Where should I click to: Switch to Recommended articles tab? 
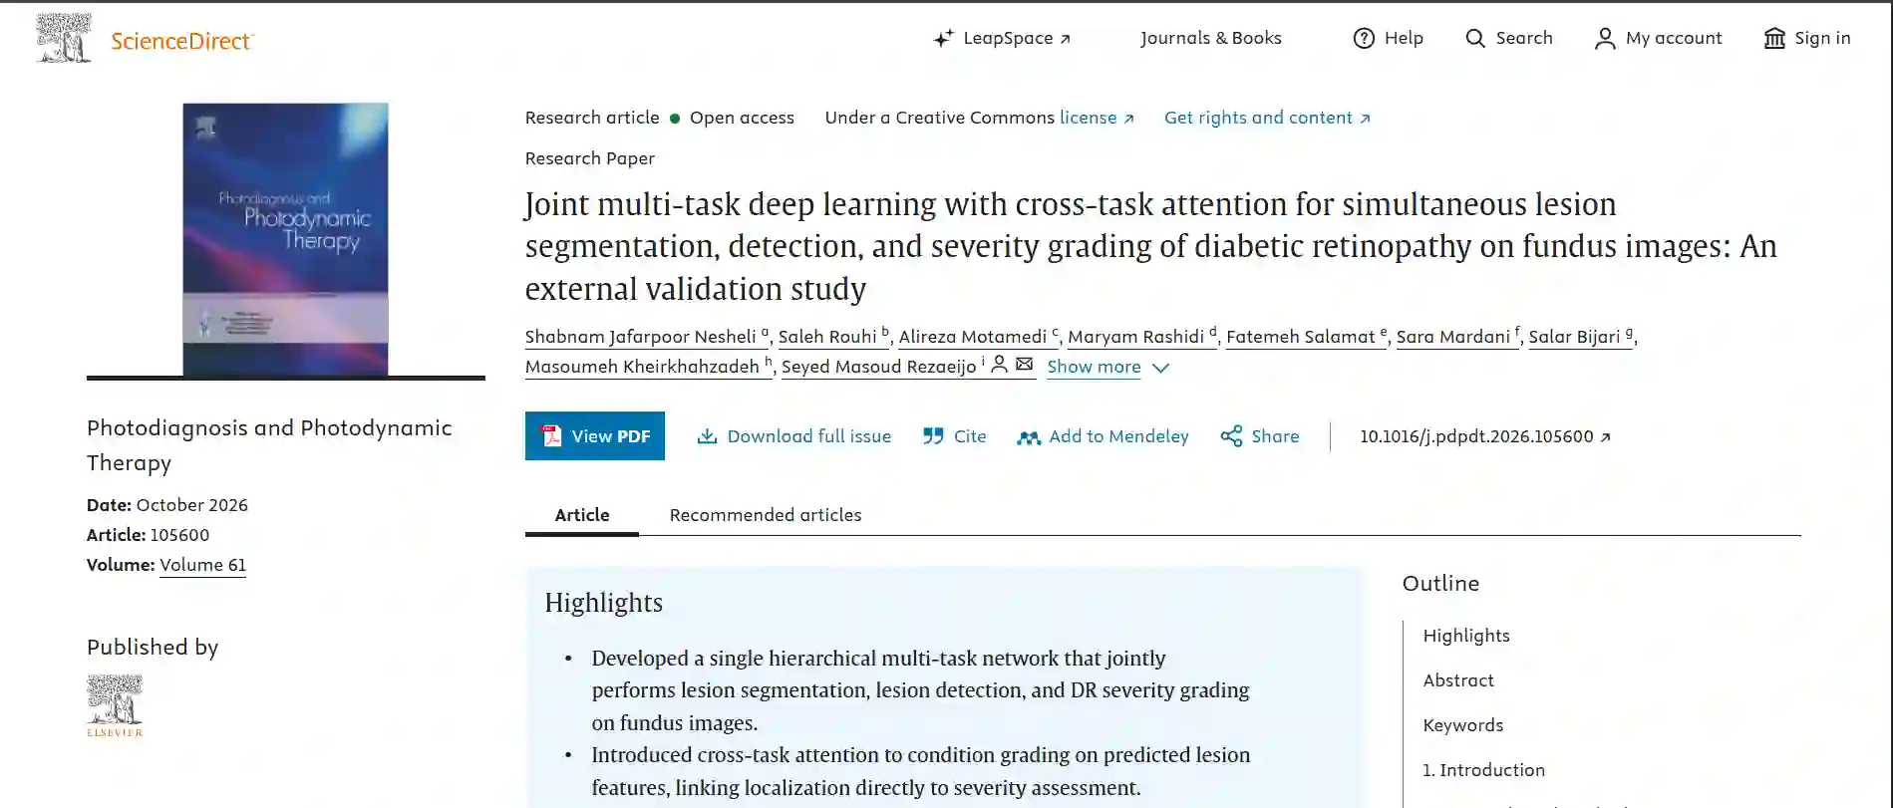tap(766, 515)
